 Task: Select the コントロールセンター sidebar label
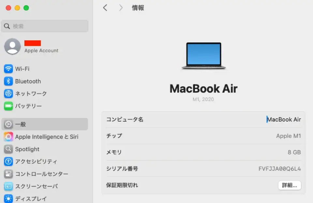point(42,174)
